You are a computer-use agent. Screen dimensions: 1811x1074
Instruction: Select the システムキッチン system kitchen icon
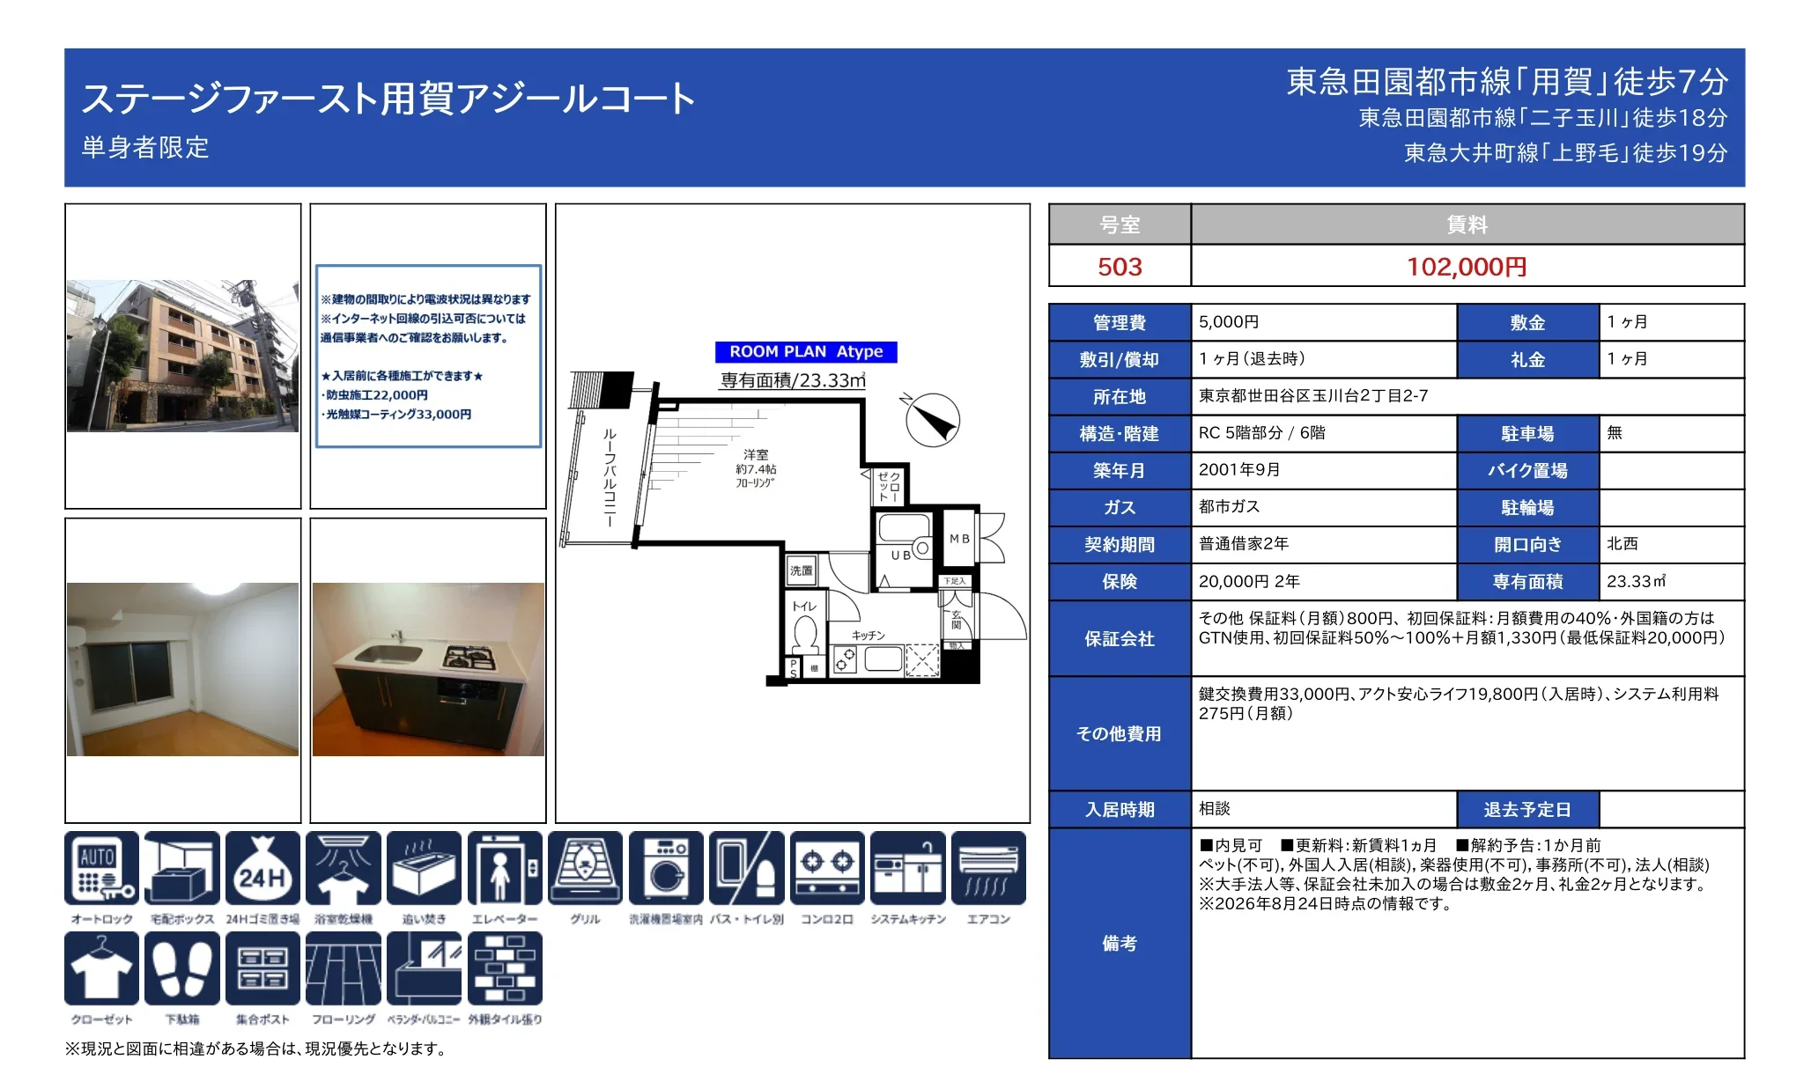point(908,868)
